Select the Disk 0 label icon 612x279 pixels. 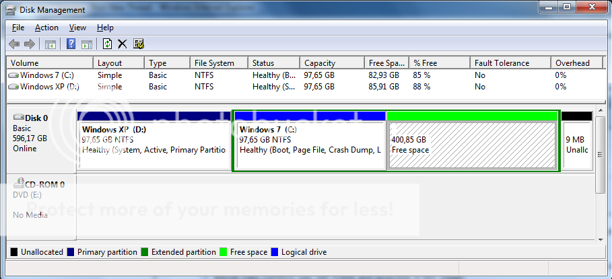pyautogui.click(x=18, y=118)
